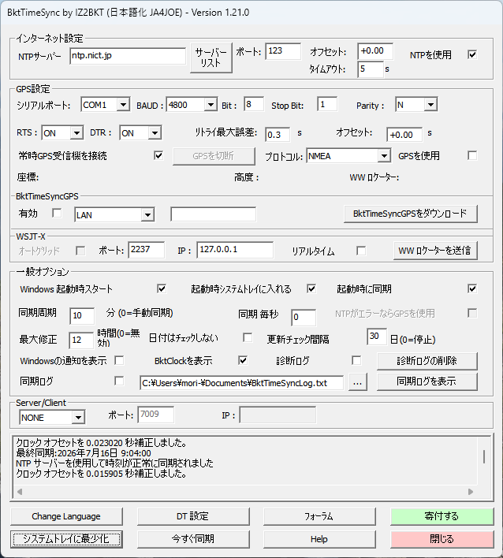
Task: Click WSJT-X IP field 127.0.0.1
Action: pos(235,250)
